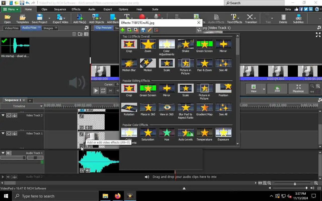Click the Transition toolbar icon

[x=251, y=19]
